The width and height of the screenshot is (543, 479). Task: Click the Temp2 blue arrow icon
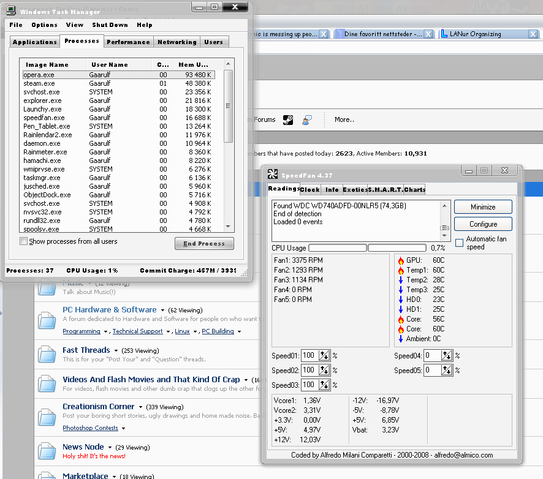pos(401,280)
